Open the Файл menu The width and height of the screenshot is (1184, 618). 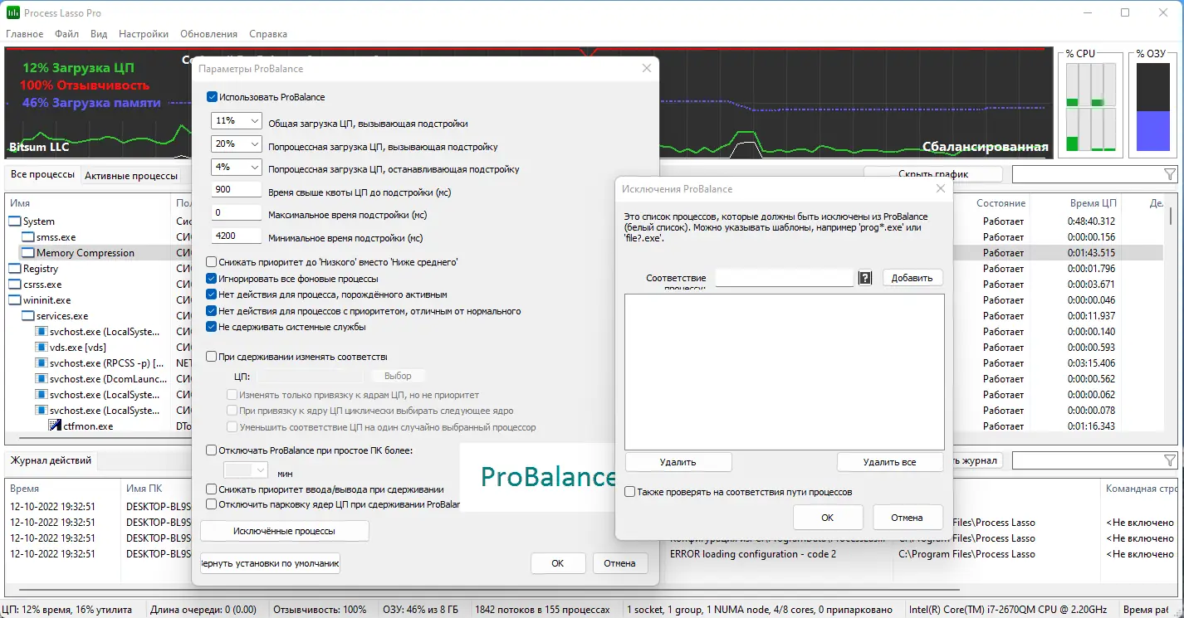[x=67, y=34]
